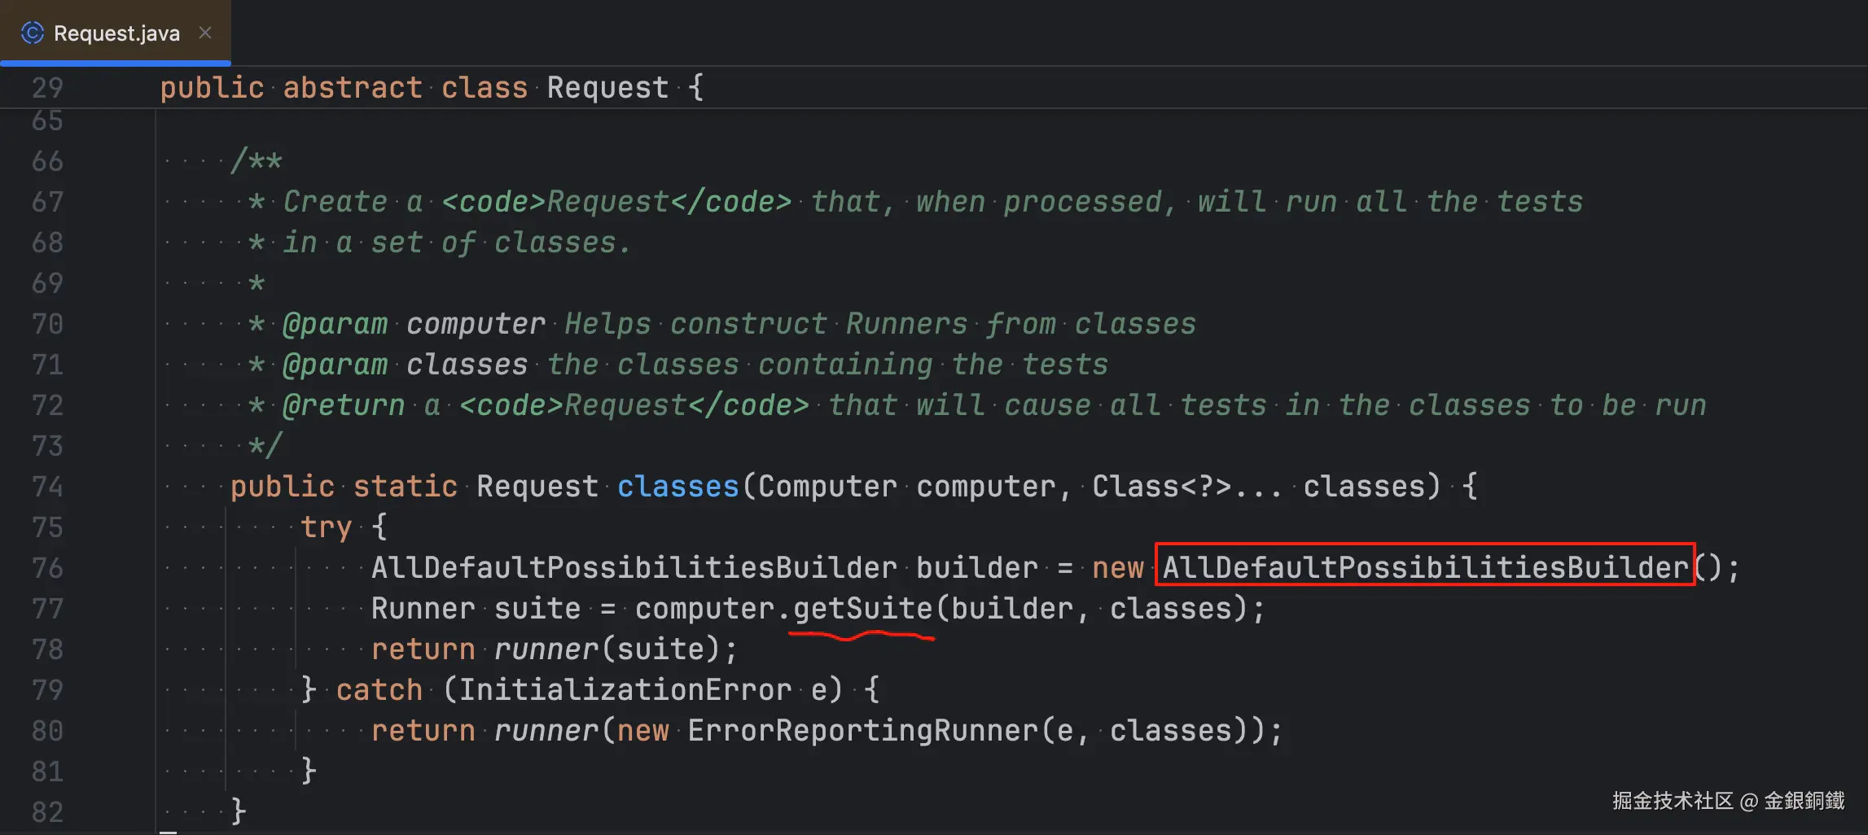Screen dimensions: 1868x835
Task: Click the Java class icon on the Request.java tab
Action: pos(33,33)
